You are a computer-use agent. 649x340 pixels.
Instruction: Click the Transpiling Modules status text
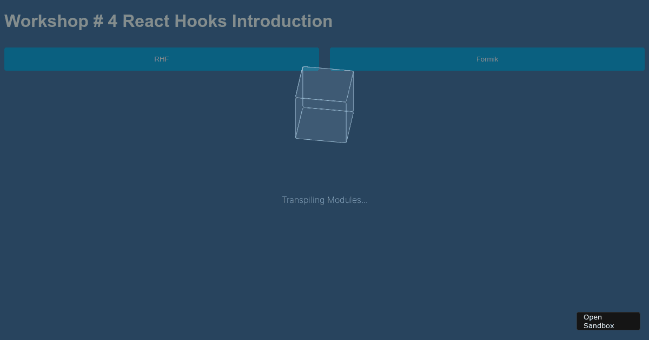(x=325, y=200)
